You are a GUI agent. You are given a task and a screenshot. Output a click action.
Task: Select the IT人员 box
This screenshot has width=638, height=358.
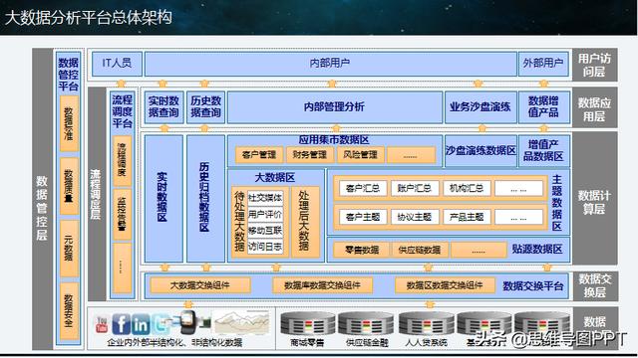pyautogui.click(x=117, y=64)
